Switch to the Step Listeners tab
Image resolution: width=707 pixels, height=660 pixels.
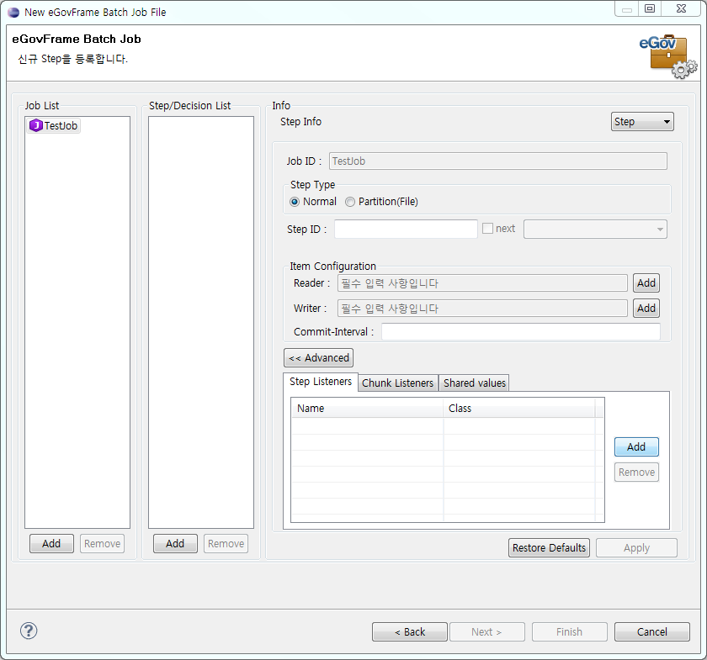pos(321,382)
